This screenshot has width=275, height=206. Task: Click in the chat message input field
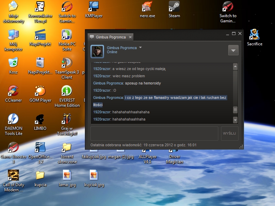coord(154,133)
